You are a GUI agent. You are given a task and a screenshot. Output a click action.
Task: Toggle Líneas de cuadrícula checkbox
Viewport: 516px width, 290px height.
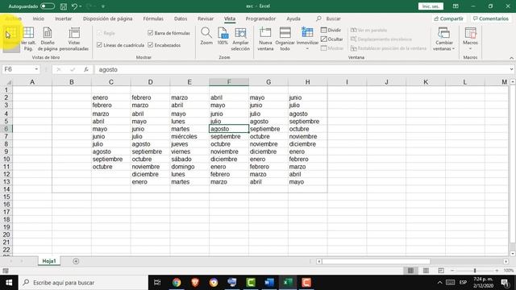(x=99, y=45)
